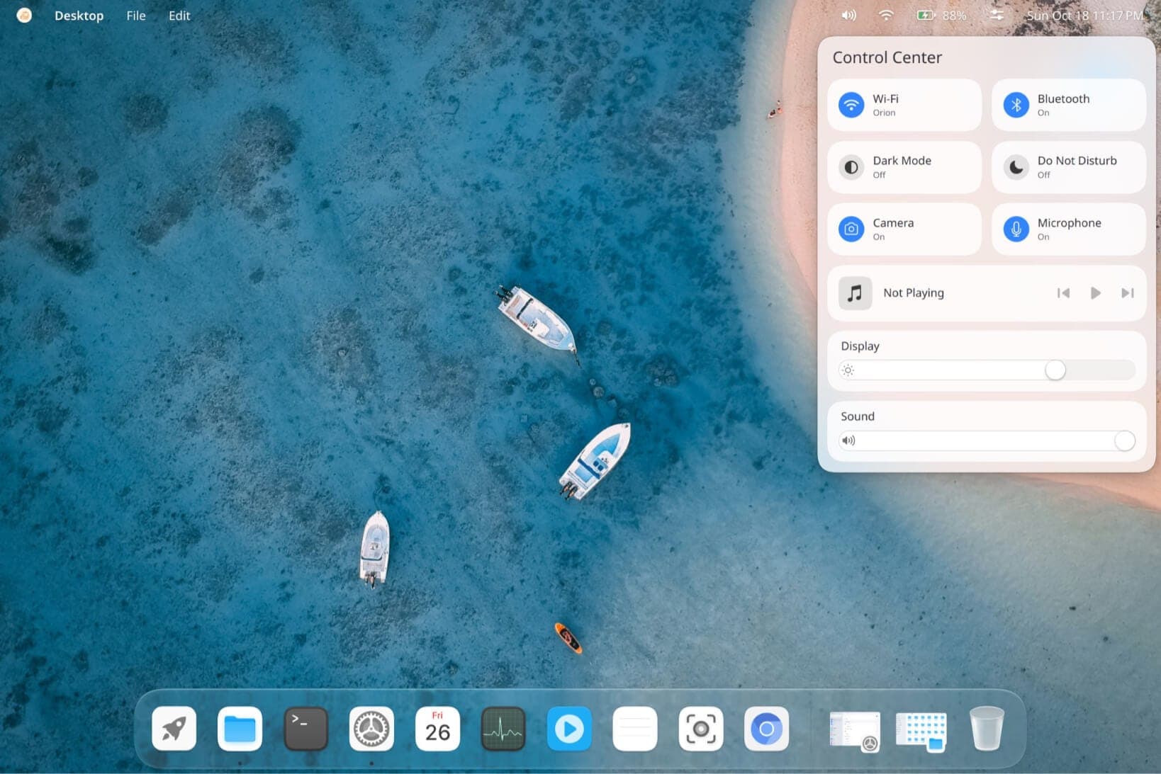The width and height of the screenshot is (1161, 774).
Task: Click the Sound volume slider handle
Action: (x=1124, y=440)
